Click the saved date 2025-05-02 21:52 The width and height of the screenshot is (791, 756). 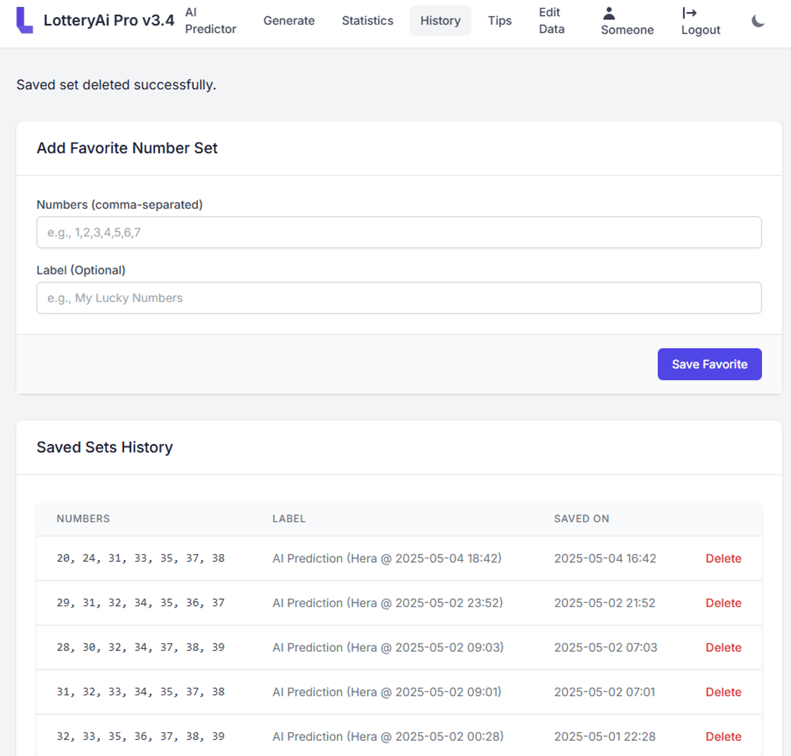tap(604, 603)
